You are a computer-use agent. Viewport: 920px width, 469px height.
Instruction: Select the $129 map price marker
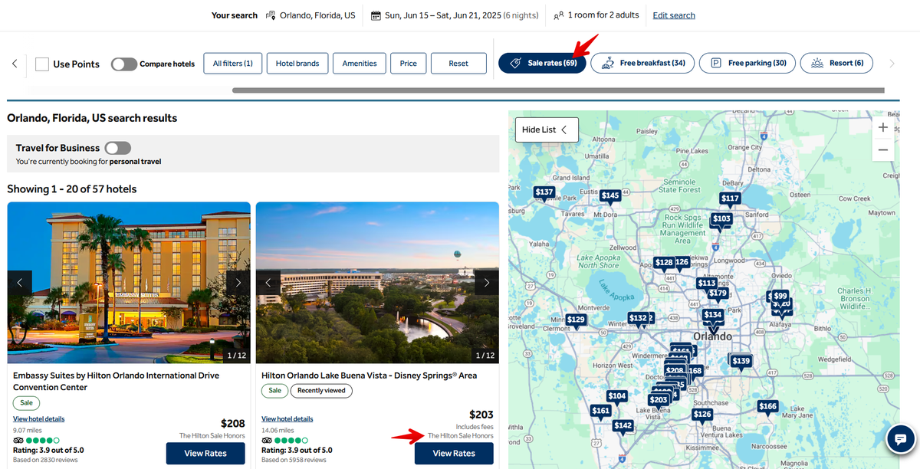576,320
